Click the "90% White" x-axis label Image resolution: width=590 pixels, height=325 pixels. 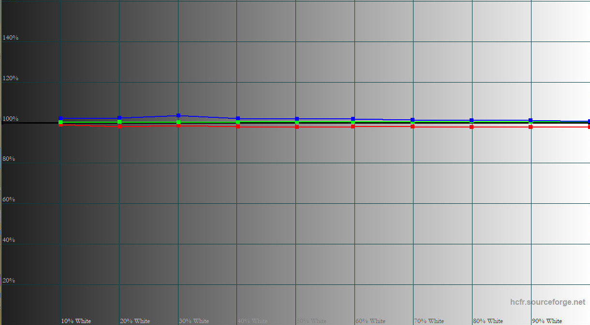(547, 321)
